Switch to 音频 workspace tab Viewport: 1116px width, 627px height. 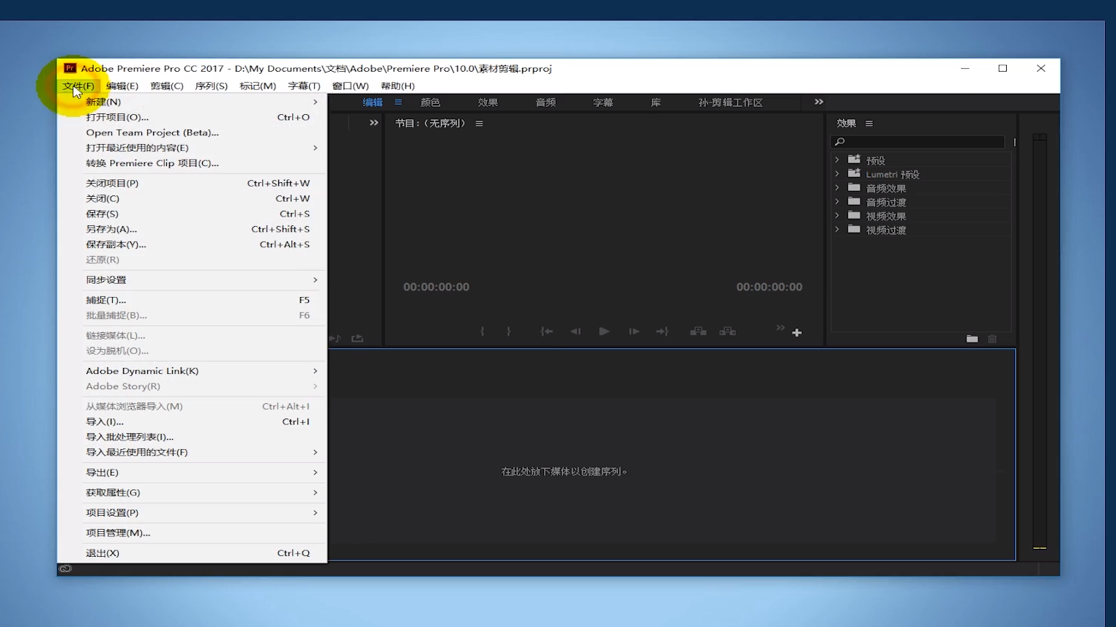click(546, 102)
